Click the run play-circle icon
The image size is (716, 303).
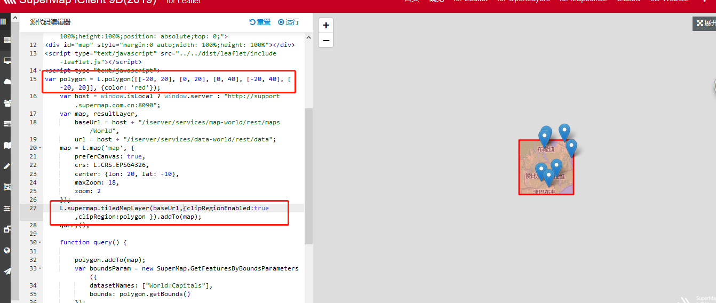[x=282, y=22]
